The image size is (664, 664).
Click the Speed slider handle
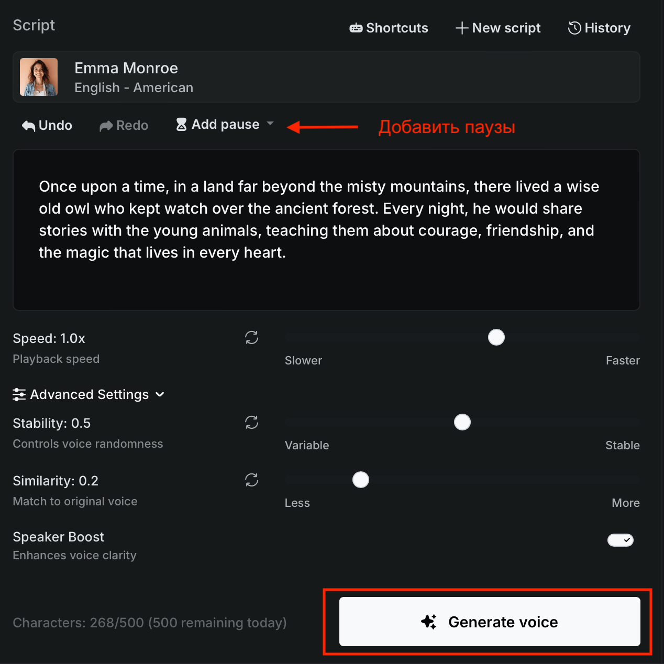pos(496,338)
